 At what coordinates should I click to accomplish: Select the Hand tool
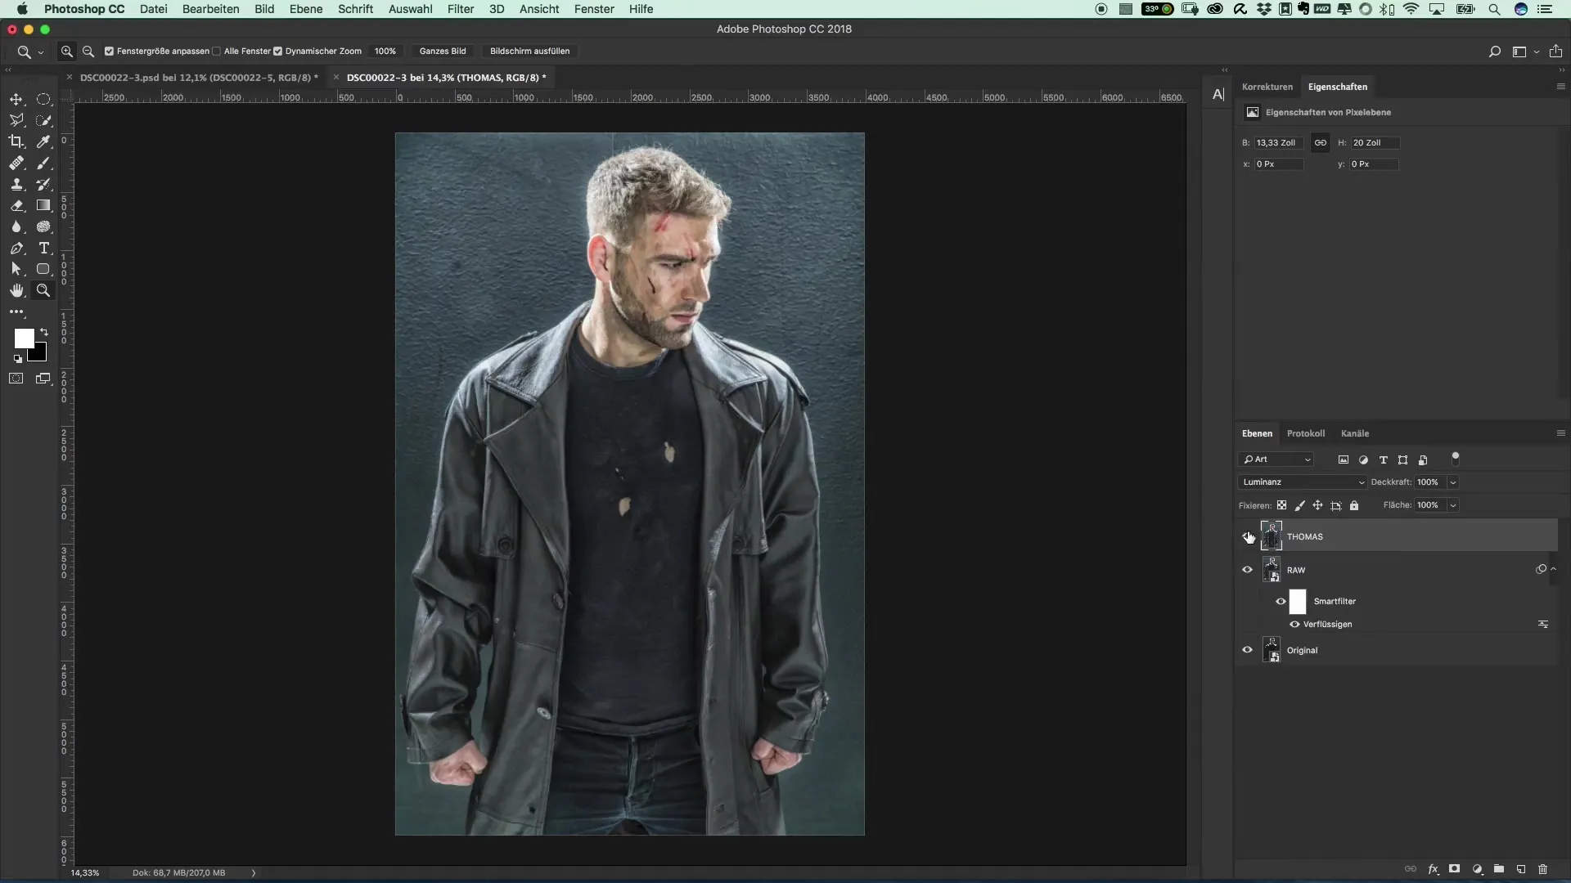click(x=16, y=290)
